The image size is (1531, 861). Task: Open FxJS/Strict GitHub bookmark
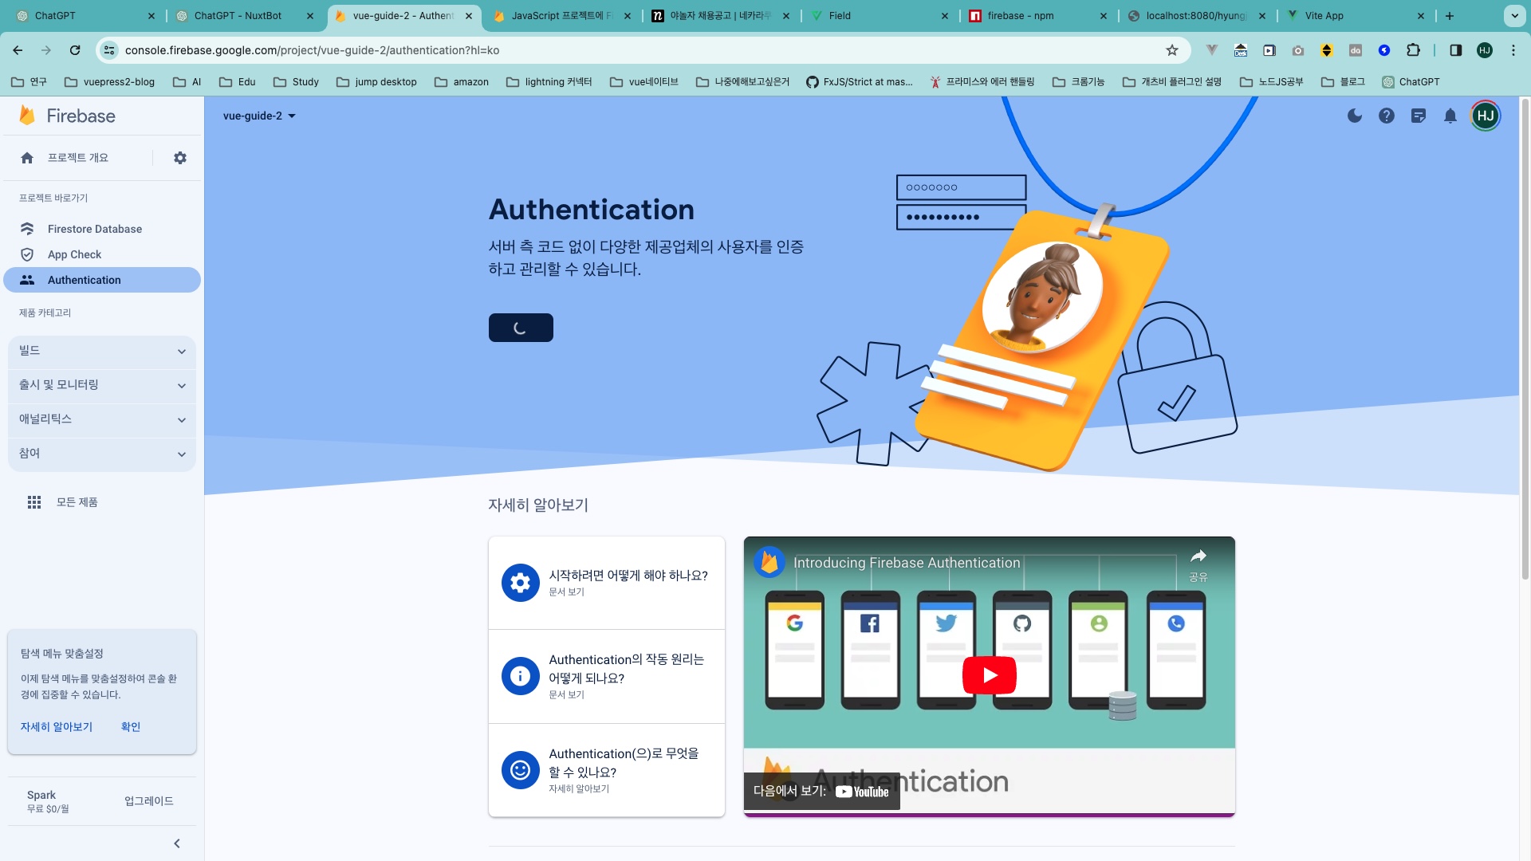pyautogui.click(x=860, y=82)
